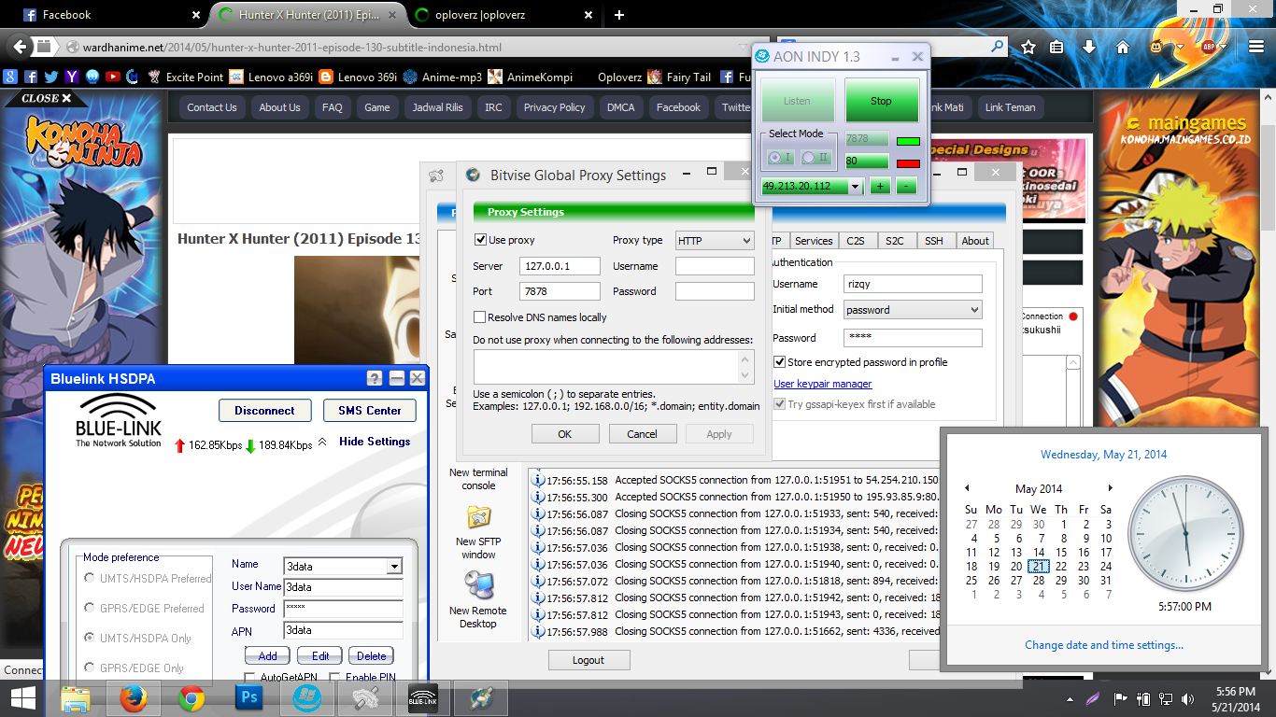
Task: Switch to the oploverz browser tab
Action: coord(503,15)
